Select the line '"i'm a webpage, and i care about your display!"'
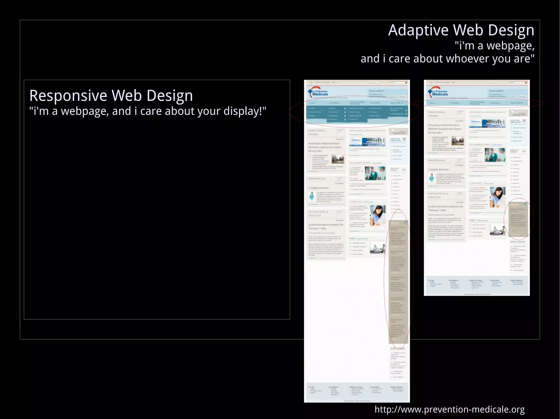The image size is (560, 419). pos(148,111)
